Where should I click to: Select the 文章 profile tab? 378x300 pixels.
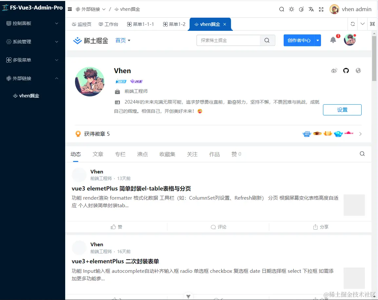pos(98,154)
